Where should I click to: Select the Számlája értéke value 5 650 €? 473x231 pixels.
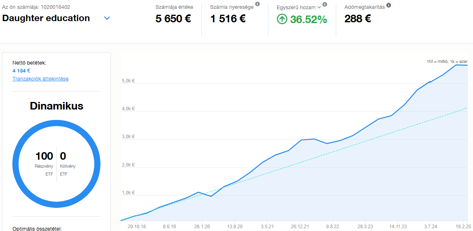click(173, 19)
